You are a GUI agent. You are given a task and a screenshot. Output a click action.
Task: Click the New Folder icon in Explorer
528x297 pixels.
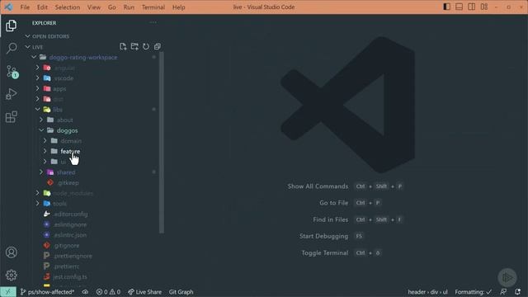(x=134, y=46)
